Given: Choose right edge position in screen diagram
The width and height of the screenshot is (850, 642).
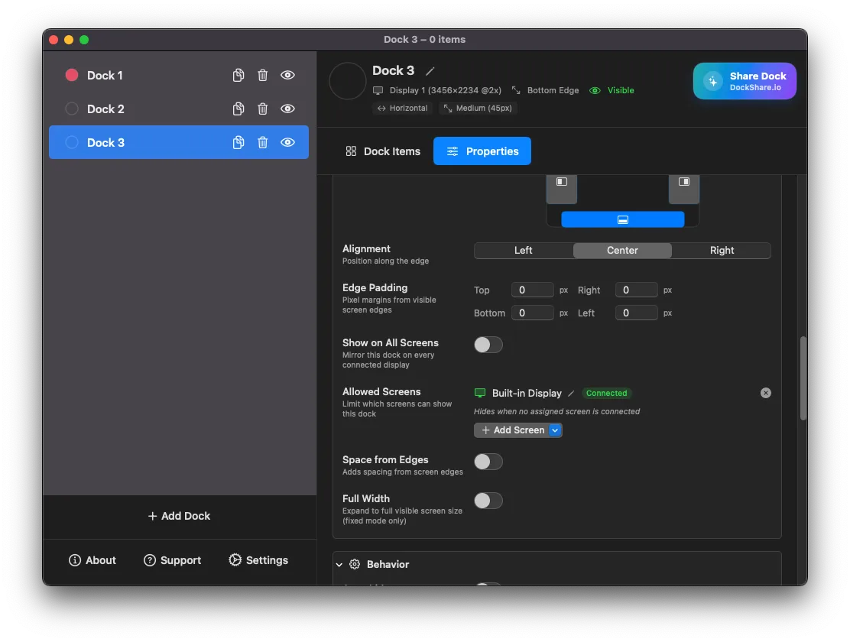Looking at the screenshot, I should pos(684,189).
